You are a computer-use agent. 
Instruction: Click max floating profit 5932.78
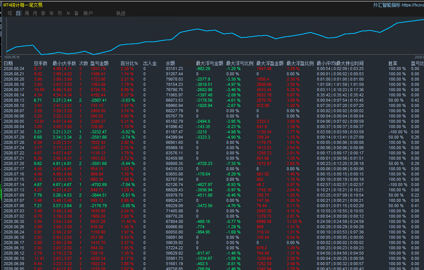[x=264, y=95]
